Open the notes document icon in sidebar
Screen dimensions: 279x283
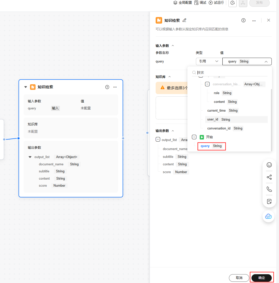(269, 201)
